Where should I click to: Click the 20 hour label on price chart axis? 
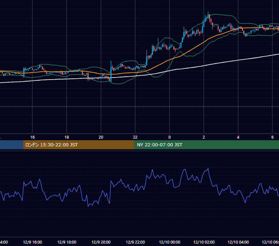click(101, 137)
